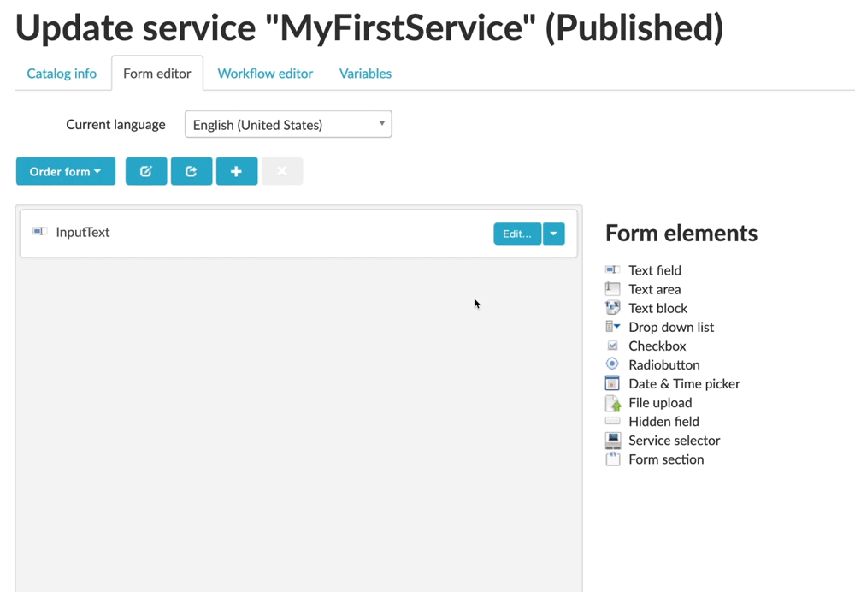This screenshot has width=855, height=592.
Task: Switch to the Workflow editor tab
Action: pos(265,74)
